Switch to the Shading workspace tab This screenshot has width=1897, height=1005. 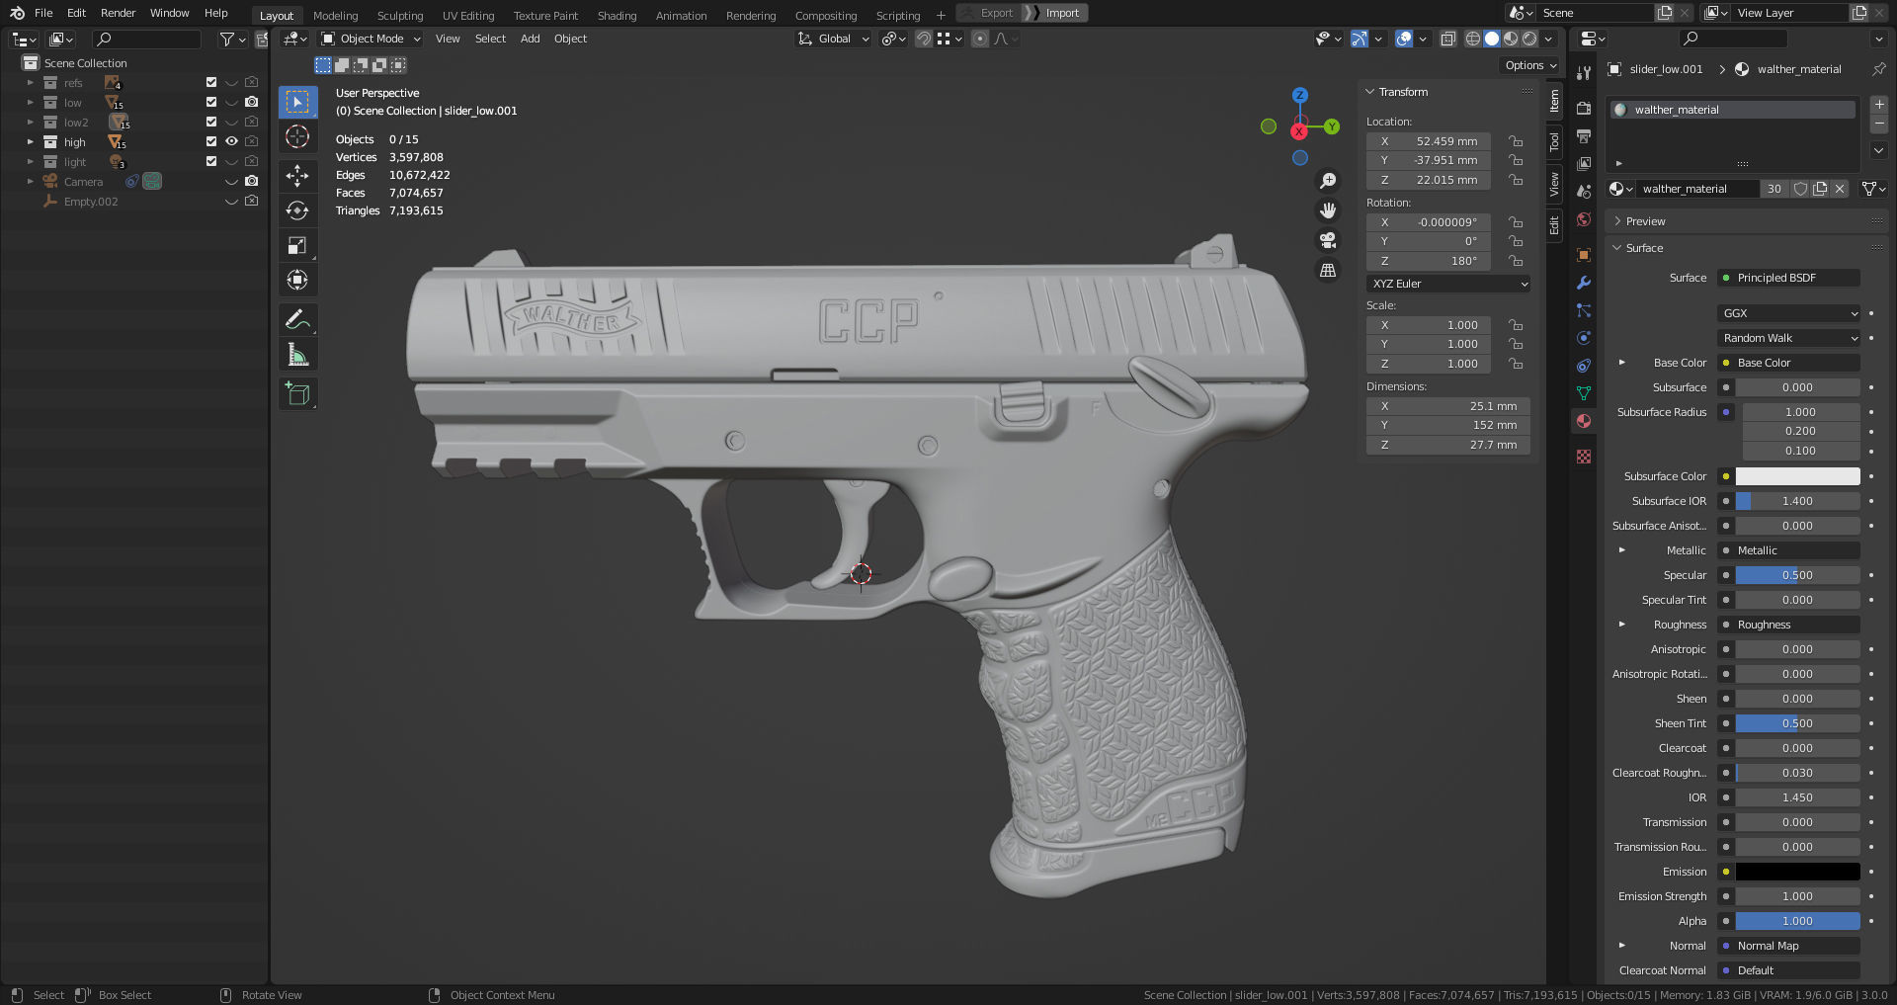(x=617, y=15)
